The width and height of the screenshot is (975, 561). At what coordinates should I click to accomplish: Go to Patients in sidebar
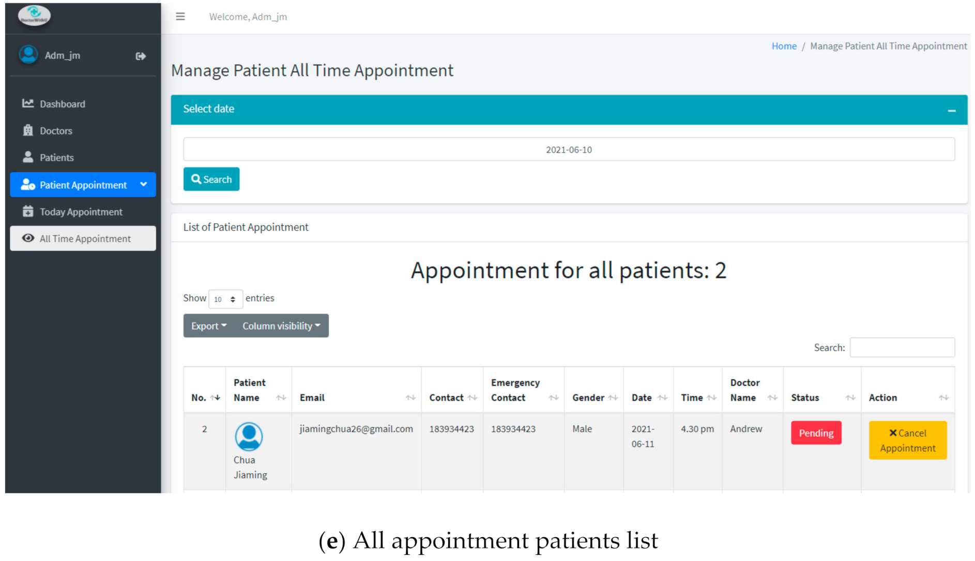click(56, 158)
